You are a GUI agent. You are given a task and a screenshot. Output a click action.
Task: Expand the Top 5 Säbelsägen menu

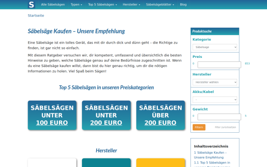(x=102, y=4)
